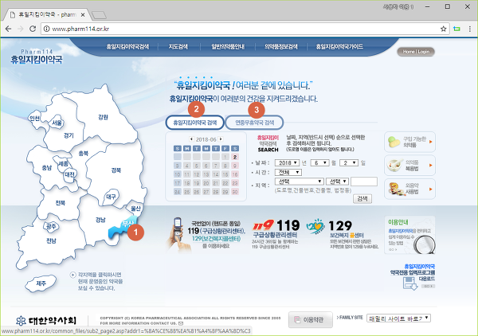Select calendar date 15
The width and height of the screenshot is (478, 336).
(x=225, y=174)
